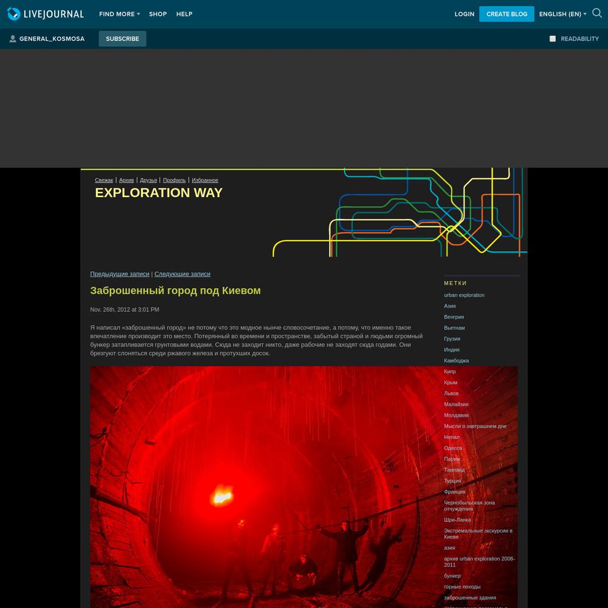Open tag Мысли о завтрашнем дне
608x608 pixels.
click(x=475, y=426)
